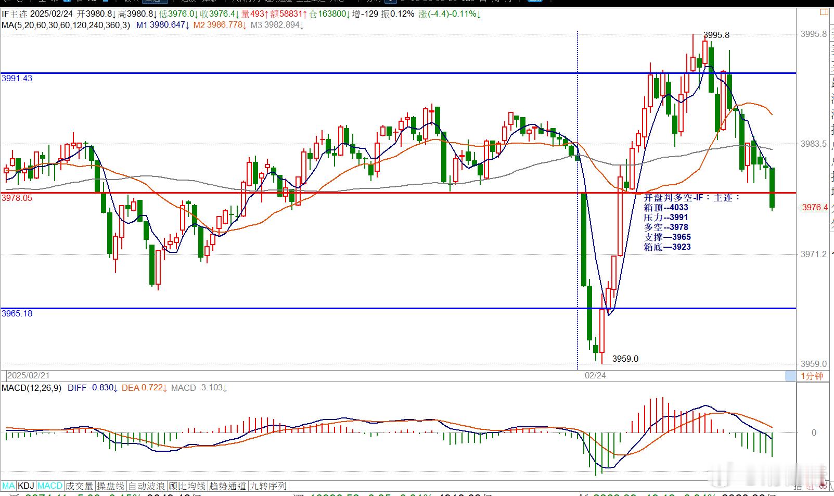This screenshot has width=834, height=496.
Task: Click the 仓163800 open interest value
Action: [330, 14]
